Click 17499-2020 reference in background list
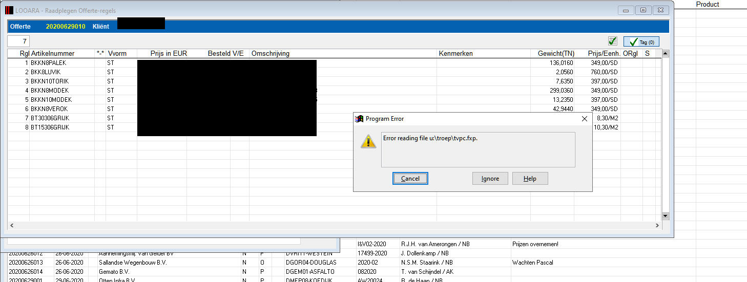The width and height of the screenshot is (747, 282). click(x=371, y=253)
